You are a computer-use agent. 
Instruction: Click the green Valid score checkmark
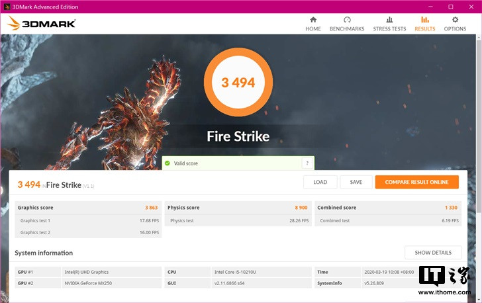[x=168, y=163]
